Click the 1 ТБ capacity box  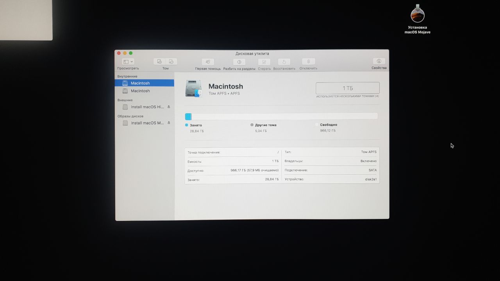348,88
